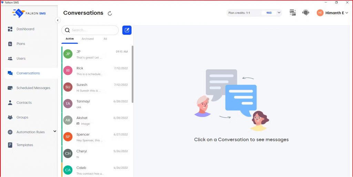353x177 pixels.
Task: Navigate to Contacts
Action: (x=24, y=102)
